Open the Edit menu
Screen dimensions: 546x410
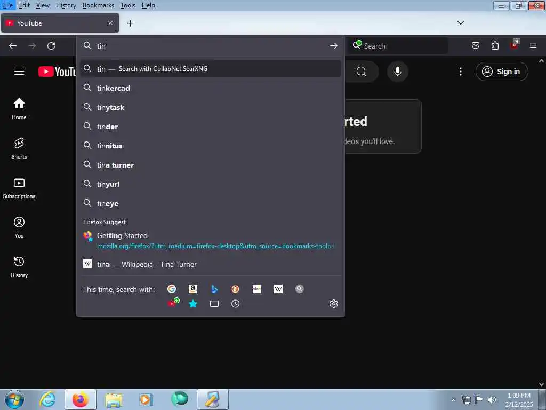click(x=24, y=5)
